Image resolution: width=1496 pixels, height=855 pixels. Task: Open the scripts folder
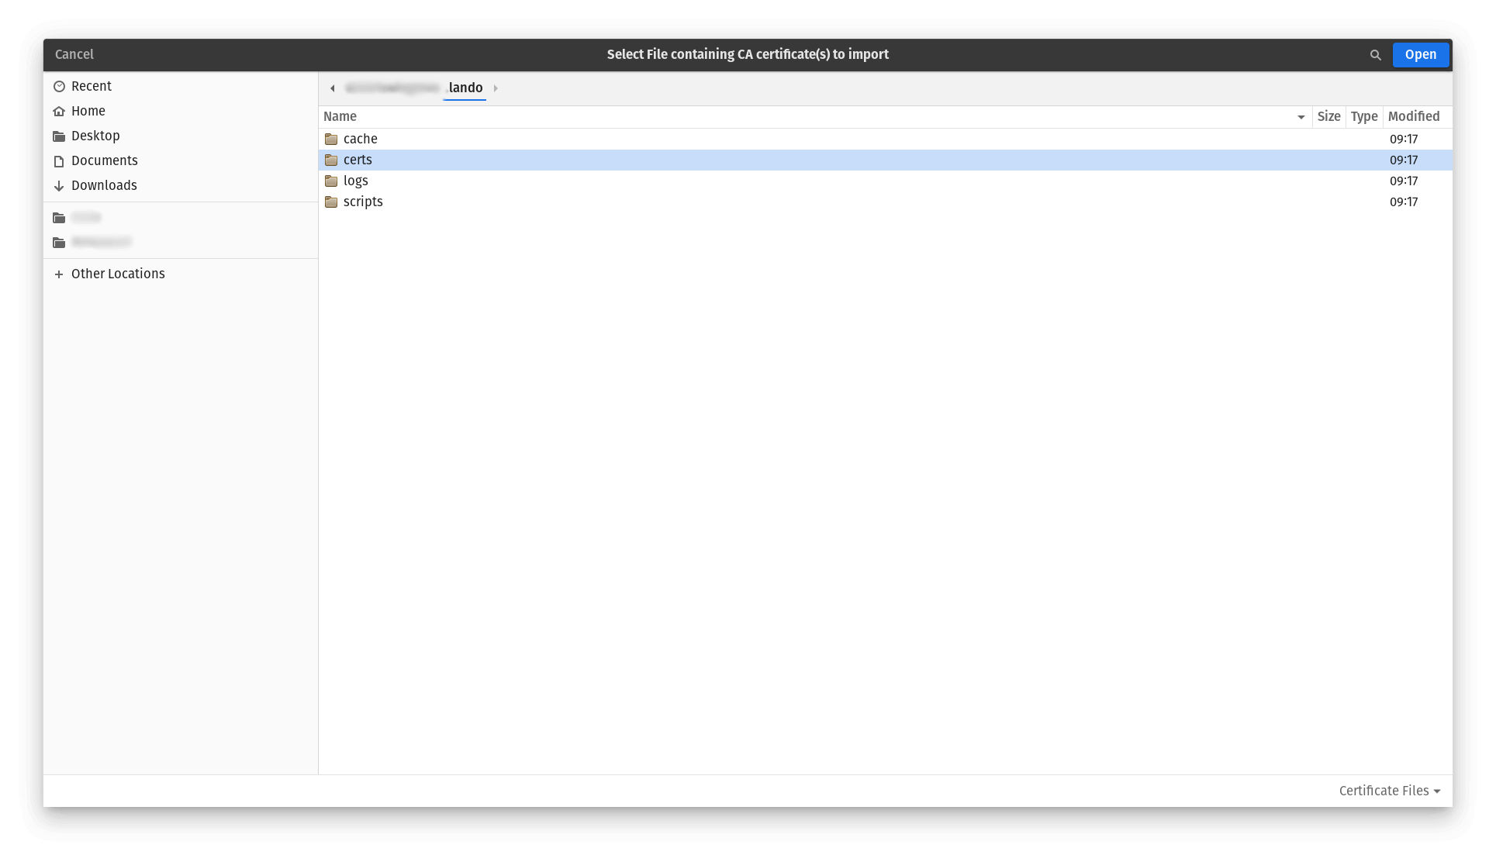click(363, 202)
